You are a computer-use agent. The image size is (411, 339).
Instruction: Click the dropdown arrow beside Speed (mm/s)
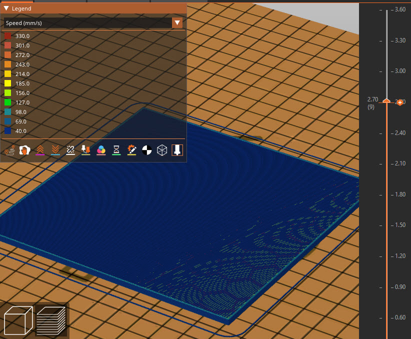click(x=177, y=23)
